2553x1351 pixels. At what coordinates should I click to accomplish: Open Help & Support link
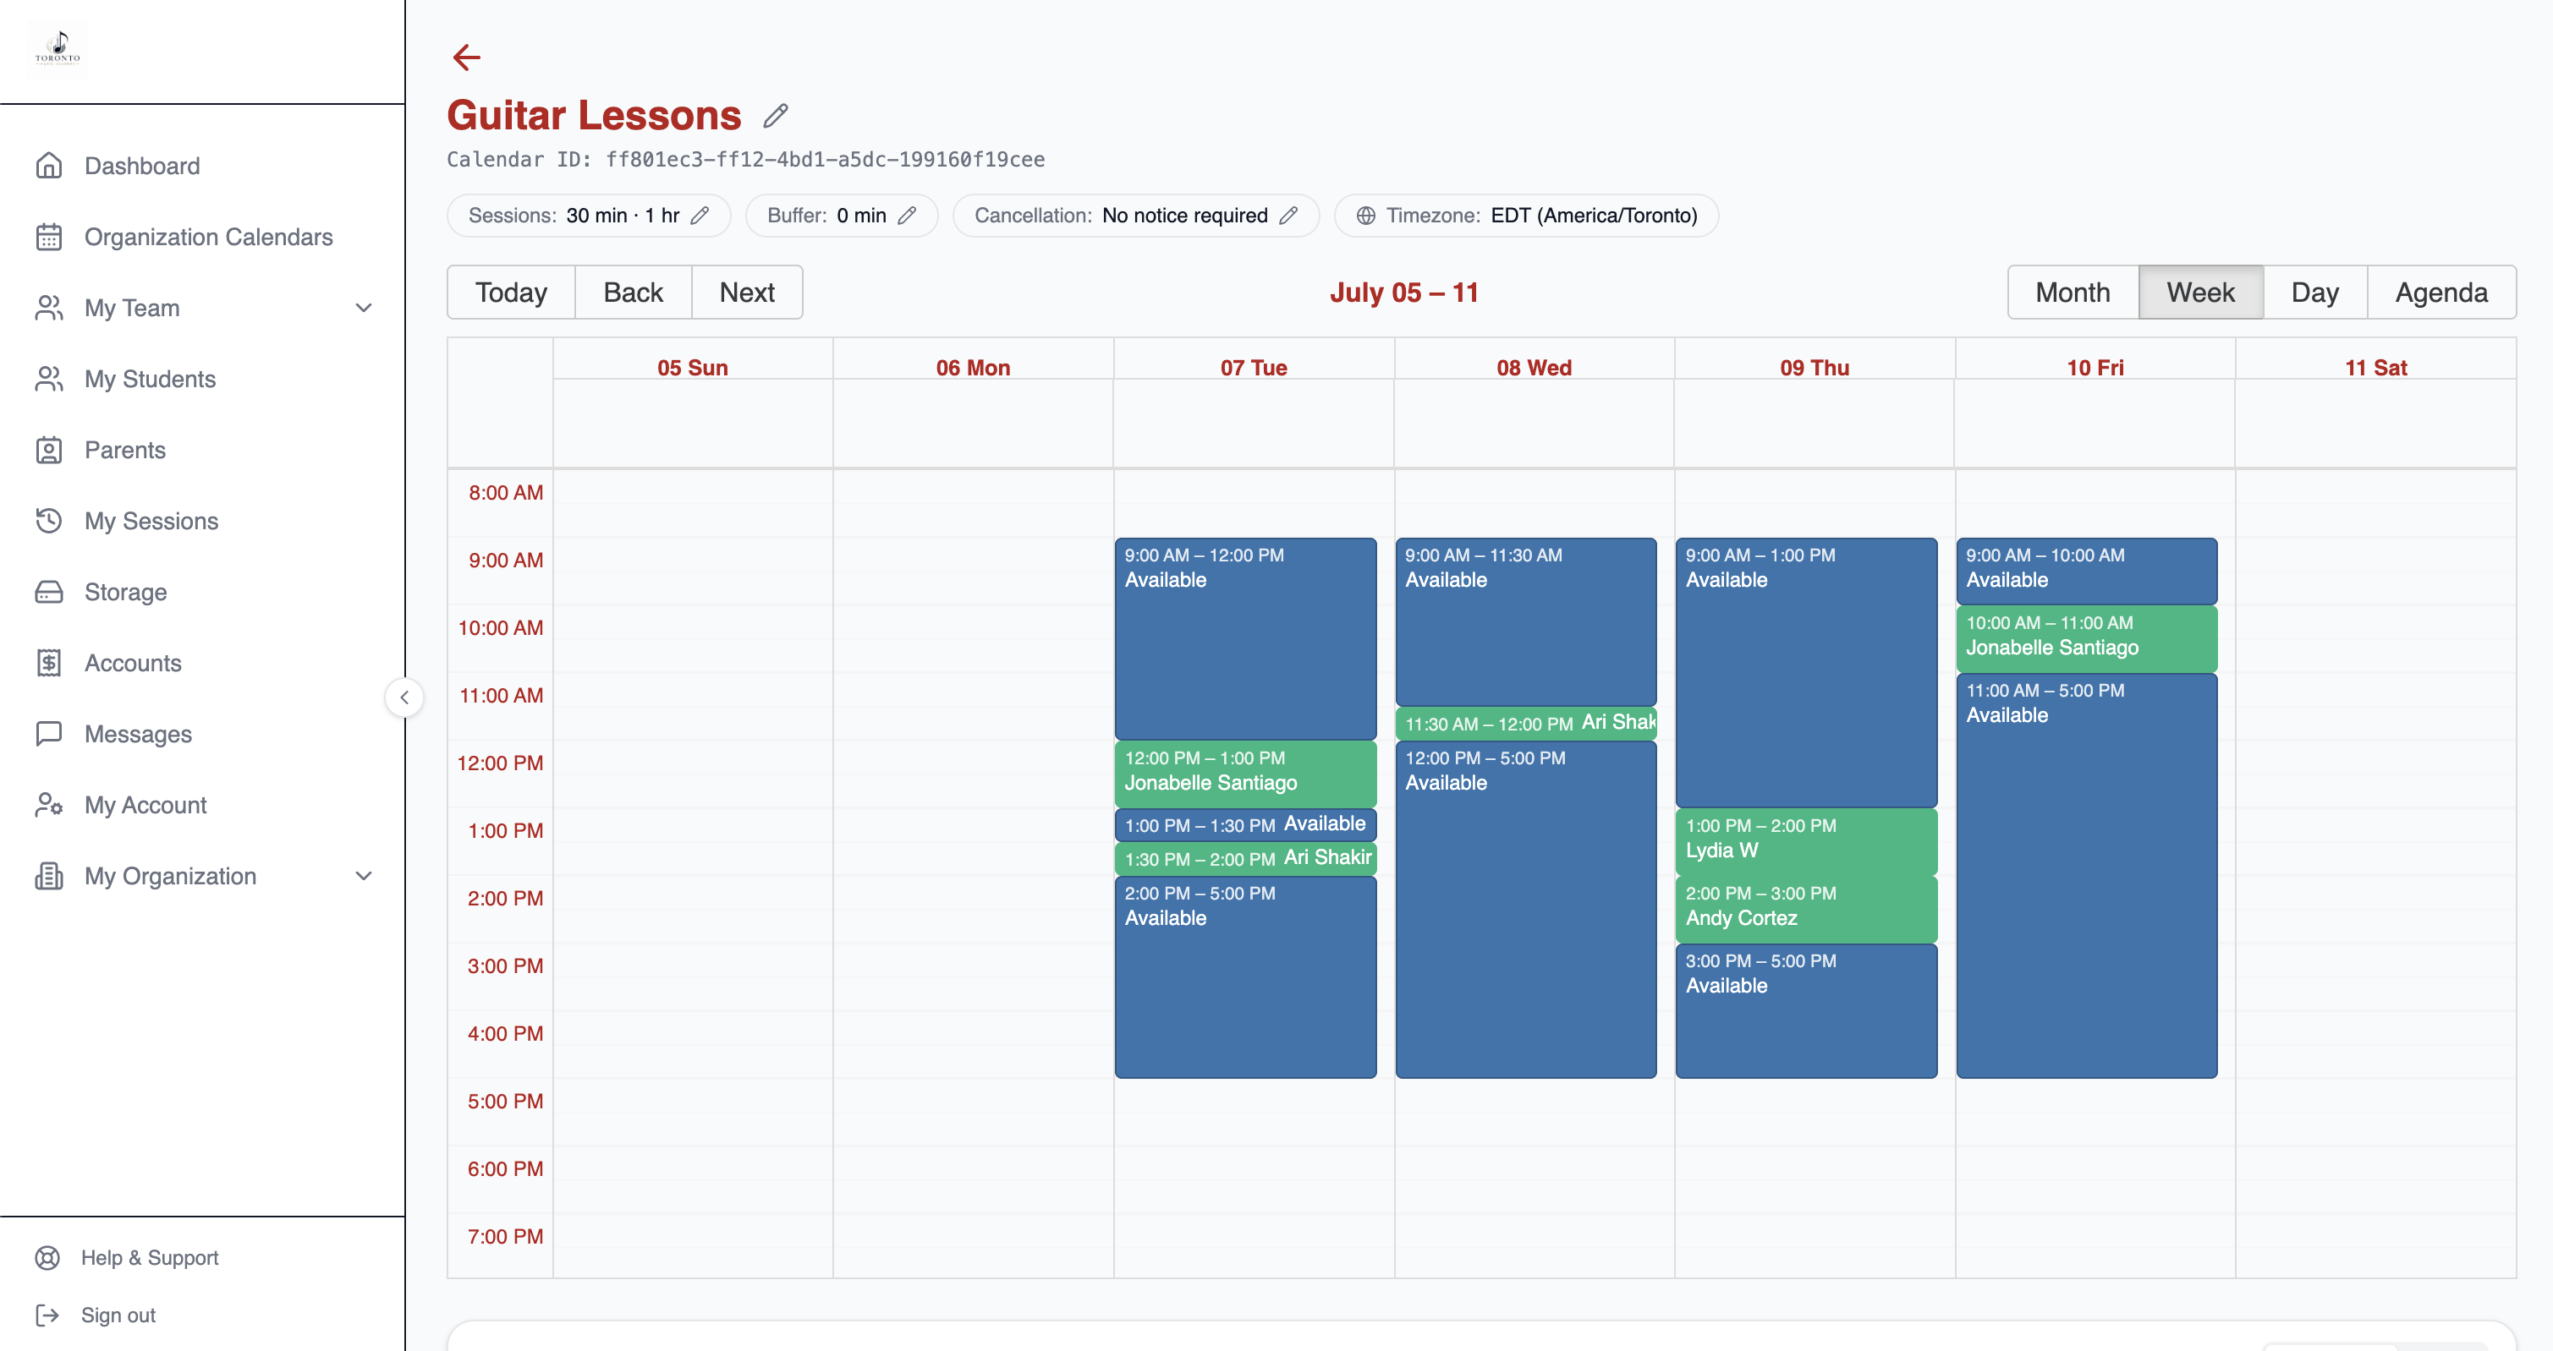pos(150,1258)
